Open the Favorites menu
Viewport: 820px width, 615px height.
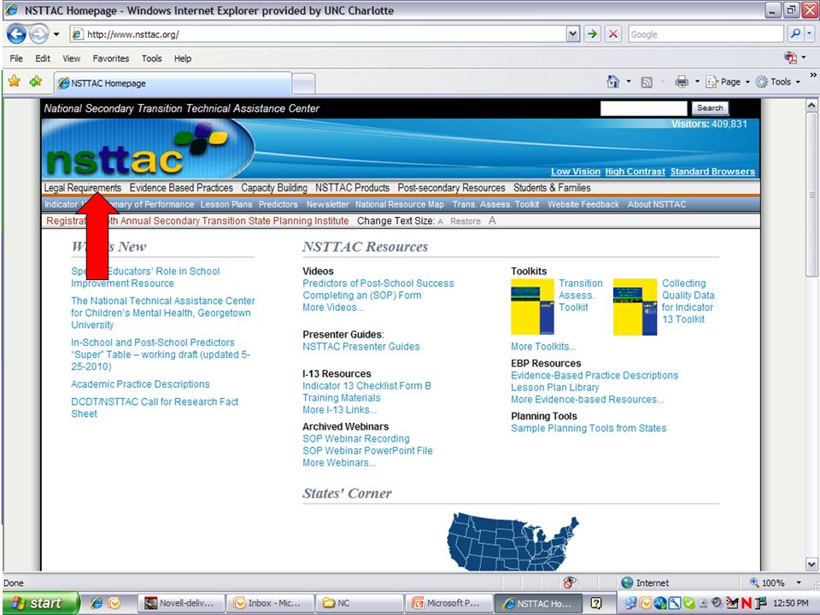click(x=111, y=59)
